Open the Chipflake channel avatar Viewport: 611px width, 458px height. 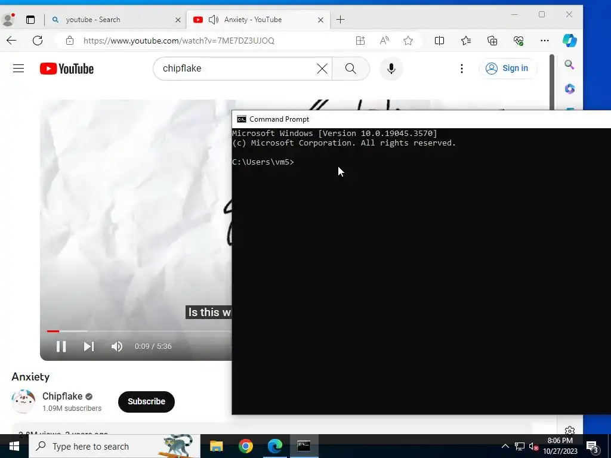[x=23, y=401]
